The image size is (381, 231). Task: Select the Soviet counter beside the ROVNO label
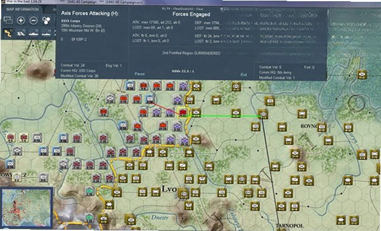[321, 127]
